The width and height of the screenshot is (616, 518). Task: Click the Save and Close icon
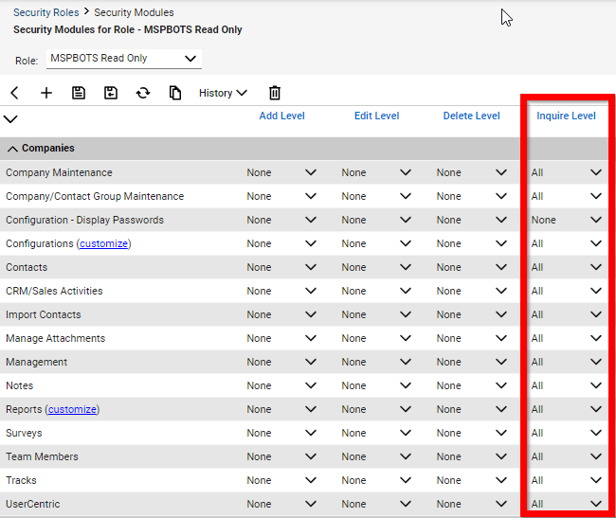pos(111,93)
